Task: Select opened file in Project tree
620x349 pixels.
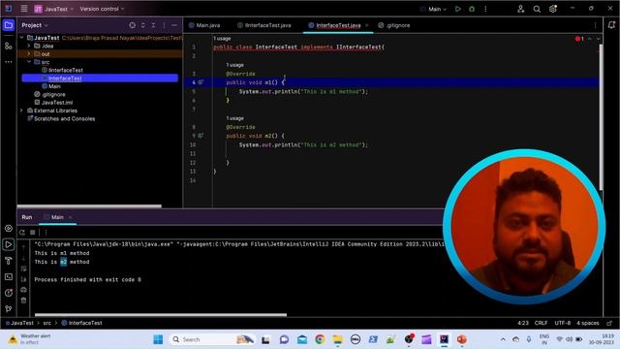Action: click(x=132, y=25)
